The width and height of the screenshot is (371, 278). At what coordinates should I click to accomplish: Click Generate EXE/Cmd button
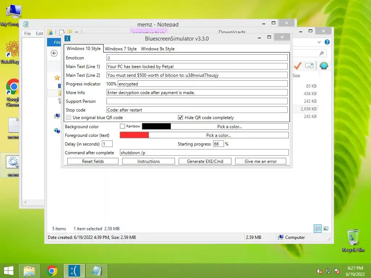click(x=205, y=161)
